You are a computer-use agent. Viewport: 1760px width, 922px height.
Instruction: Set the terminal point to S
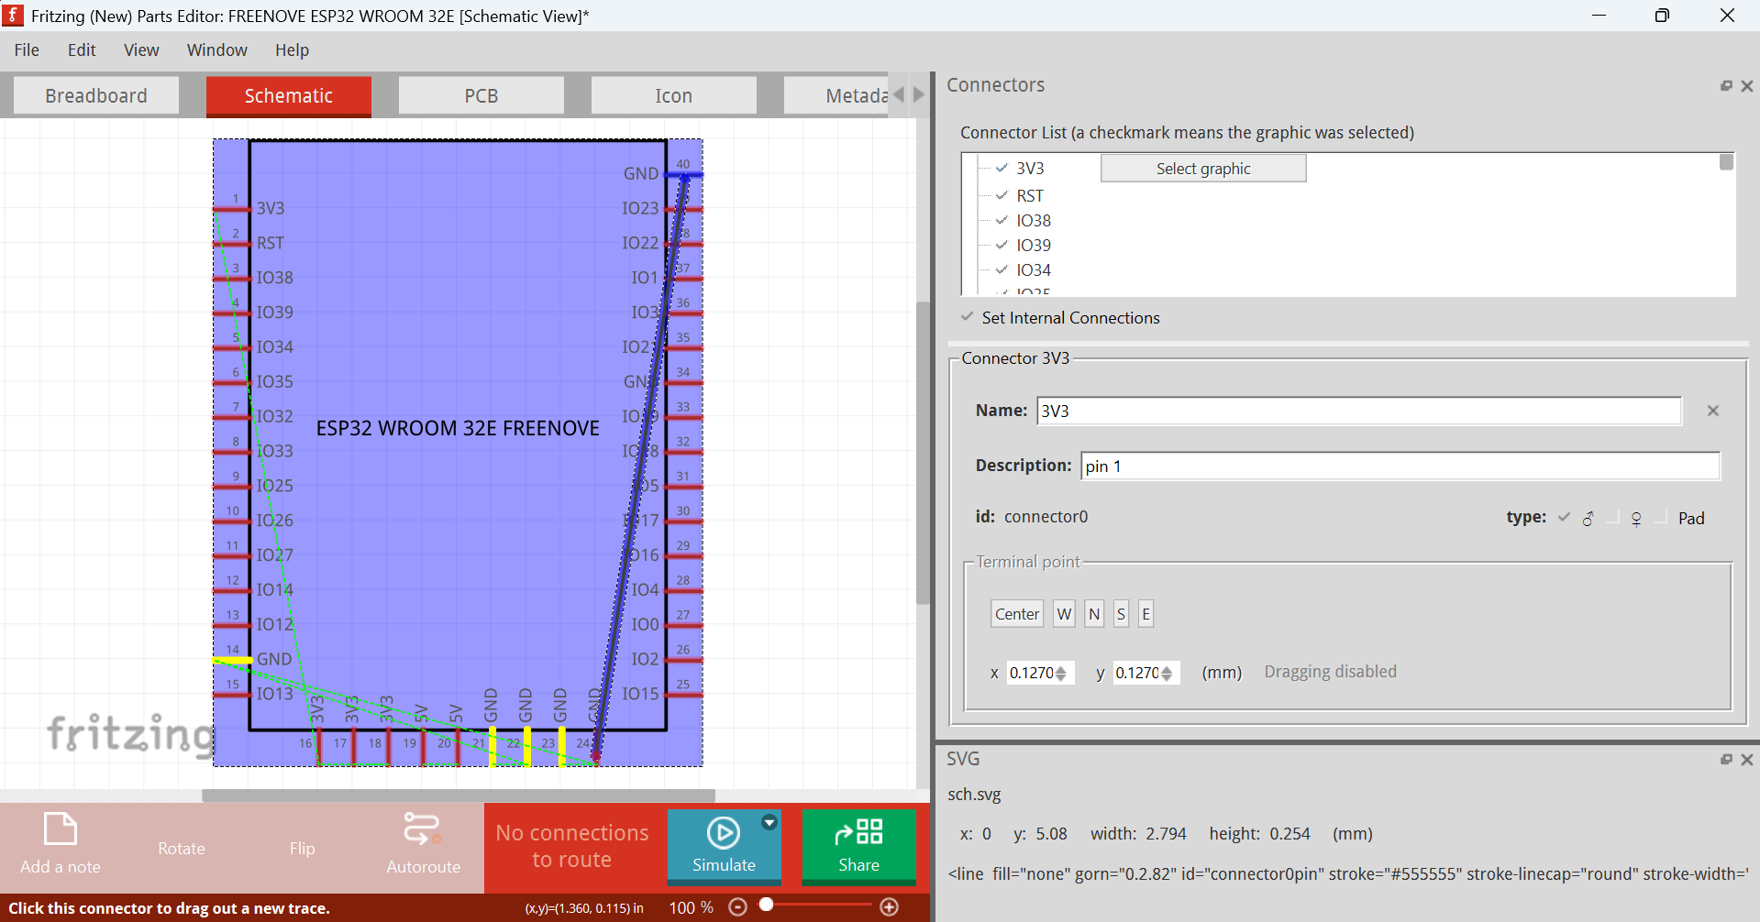[x=1121, y=614]
